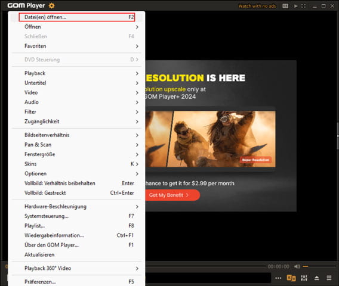The width and height of the screenshot is (339, 286).
Task: Expand the Öffnen submenu
Action: (x=77, y=27)
